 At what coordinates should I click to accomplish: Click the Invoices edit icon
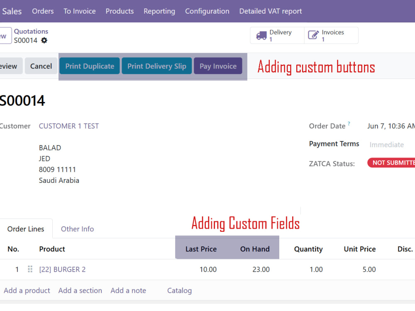coord(313,35)
